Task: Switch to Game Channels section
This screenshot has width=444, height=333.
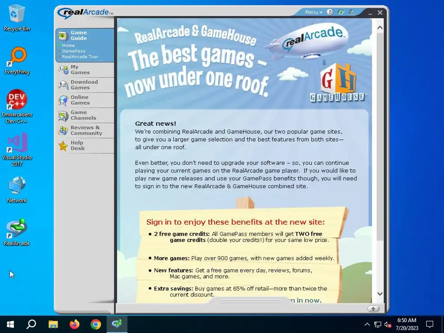Action: pos(83,115)
